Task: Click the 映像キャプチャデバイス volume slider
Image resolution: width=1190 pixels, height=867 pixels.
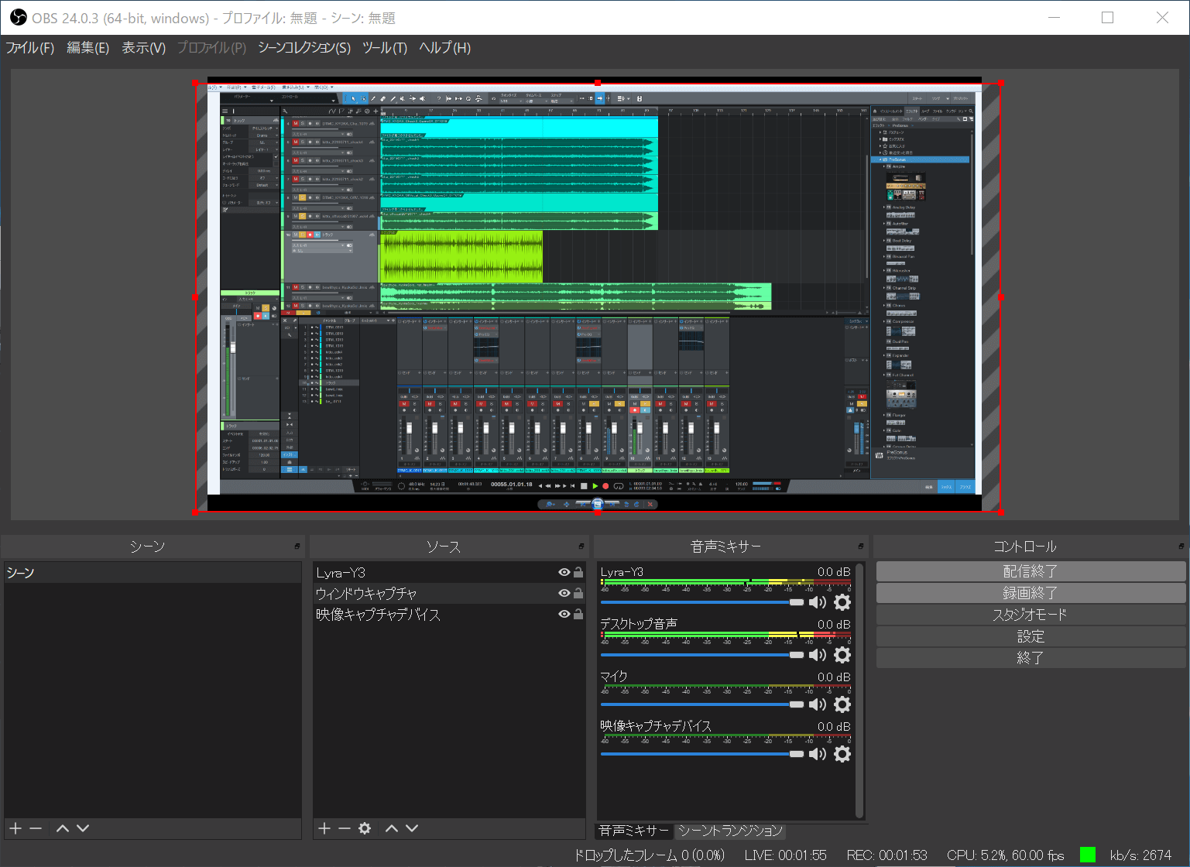Action: point(702,754)
